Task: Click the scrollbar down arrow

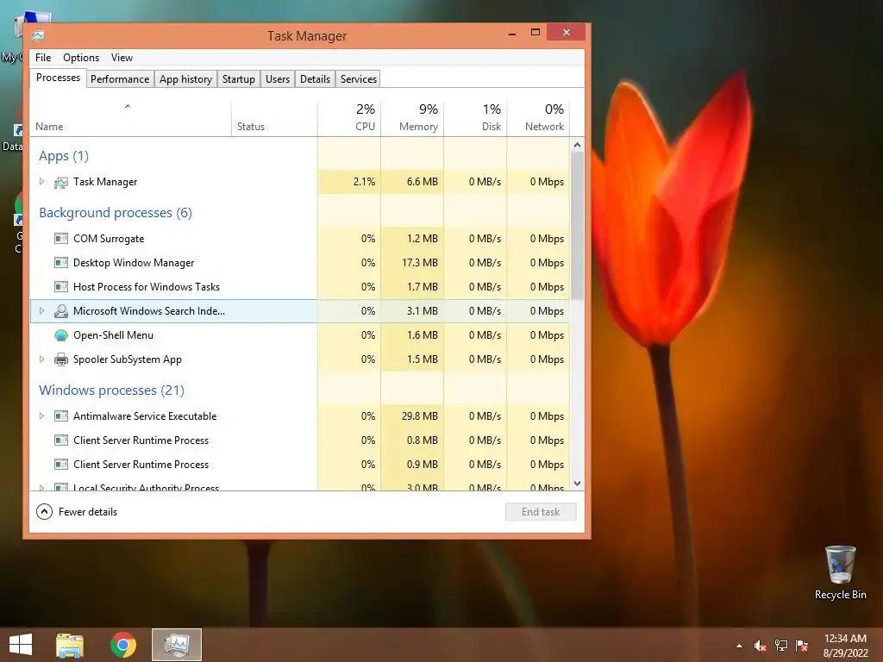Action: pyautogui.click(x=577, y=484)
